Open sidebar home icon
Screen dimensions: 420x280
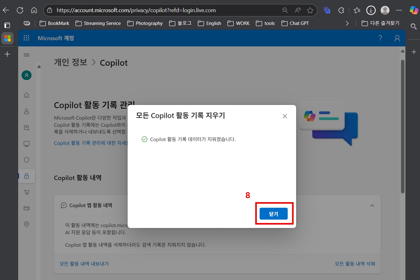tap(27, 95)
